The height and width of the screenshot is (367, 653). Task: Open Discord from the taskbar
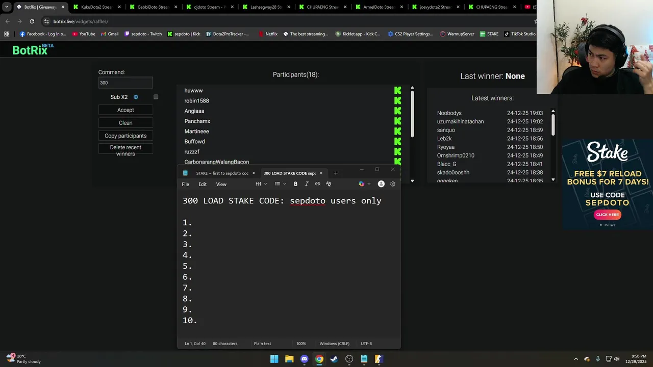click(304, 359)
